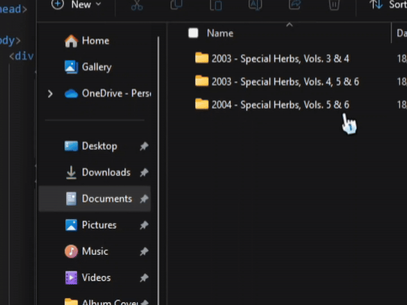
Task: Click the sort direction caret above the Name column
Action: click(289, 24)
